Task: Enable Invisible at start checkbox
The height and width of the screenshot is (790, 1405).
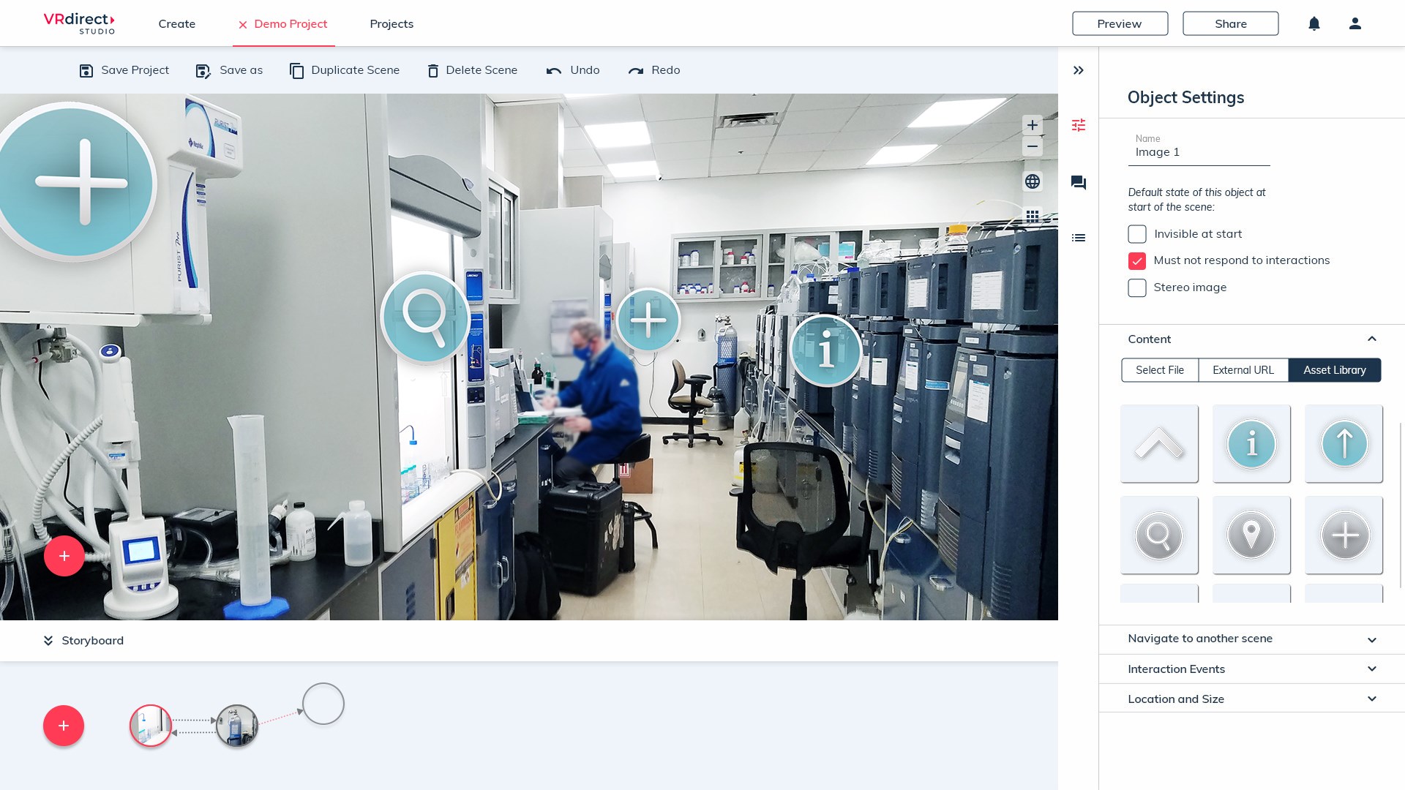Action: click(1137, 234)
